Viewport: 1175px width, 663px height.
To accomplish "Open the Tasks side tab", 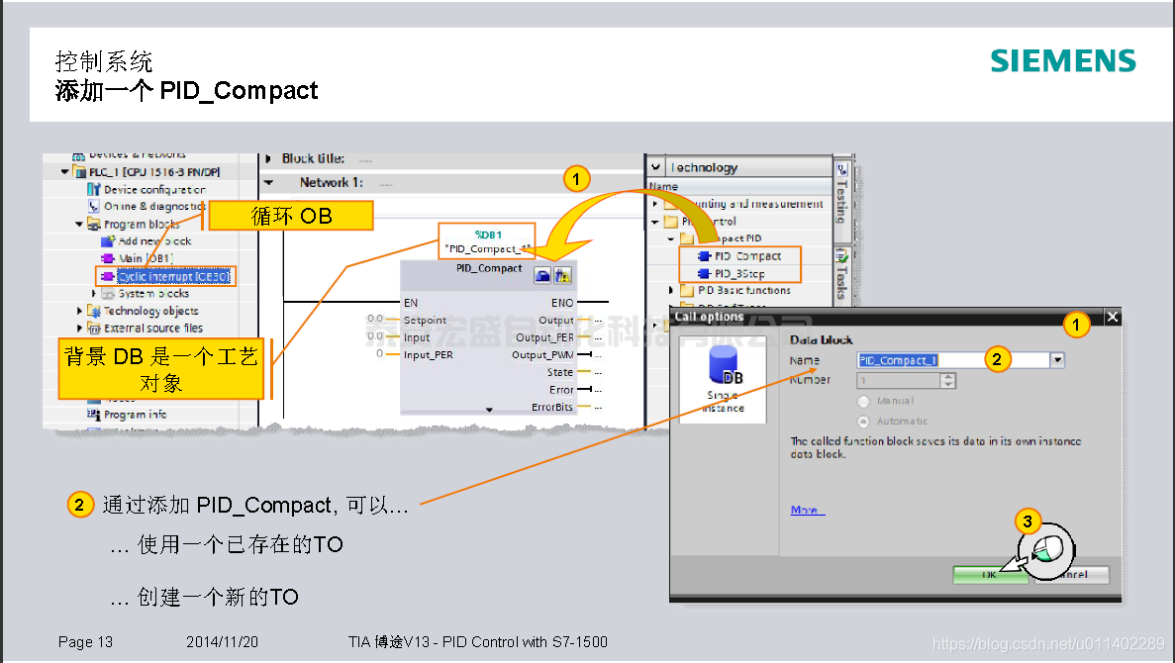I will point(841,272).
